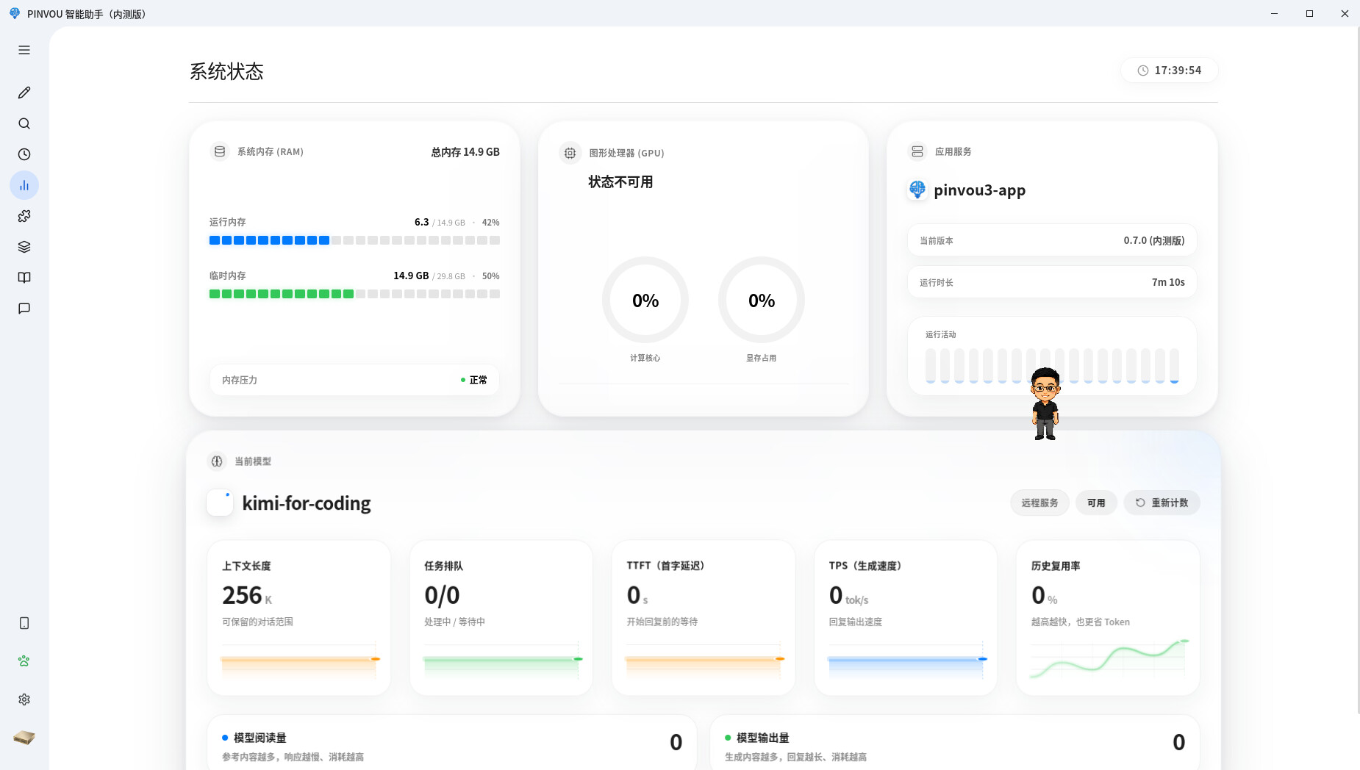
Task: Click the 远程服务 badge
Action: pyautogui.click(x=1039, y=503)
